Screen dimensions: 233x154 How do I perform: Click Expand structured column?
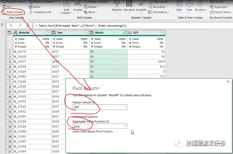(x=216, y=2)
